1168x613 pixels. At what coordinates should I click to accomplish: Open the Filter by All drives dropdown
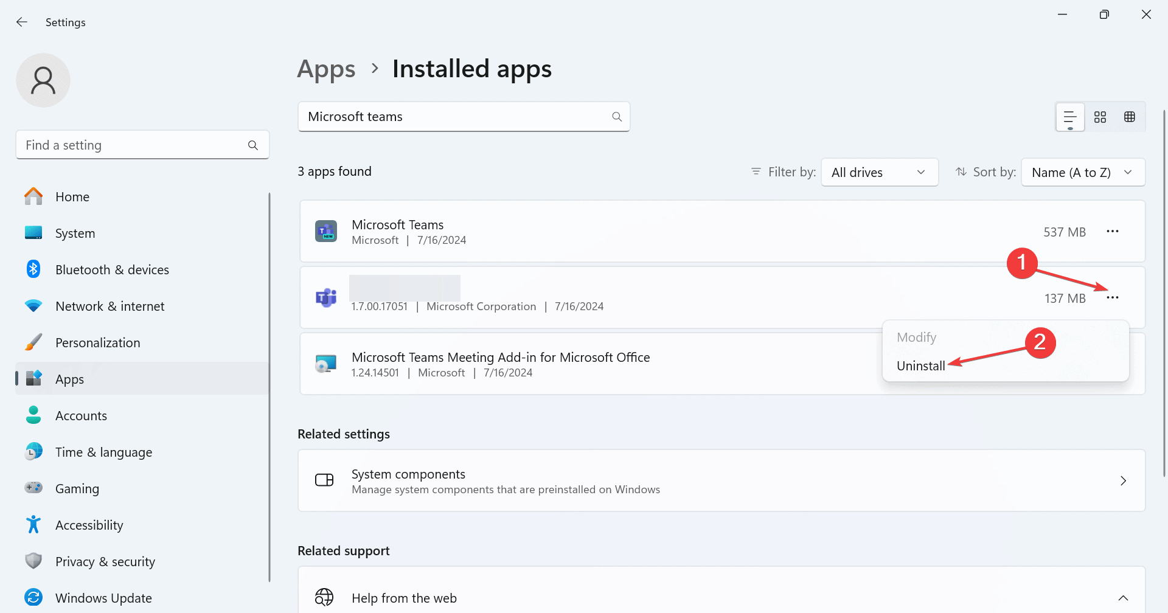tap(880, 172)
